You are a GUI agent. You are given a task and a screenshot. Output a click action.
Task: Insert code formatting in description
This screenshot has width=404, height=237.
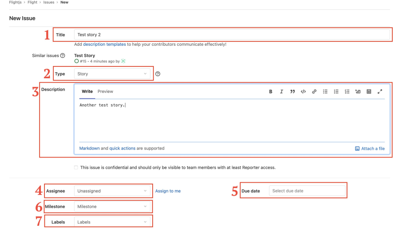(x=303, y=92)
